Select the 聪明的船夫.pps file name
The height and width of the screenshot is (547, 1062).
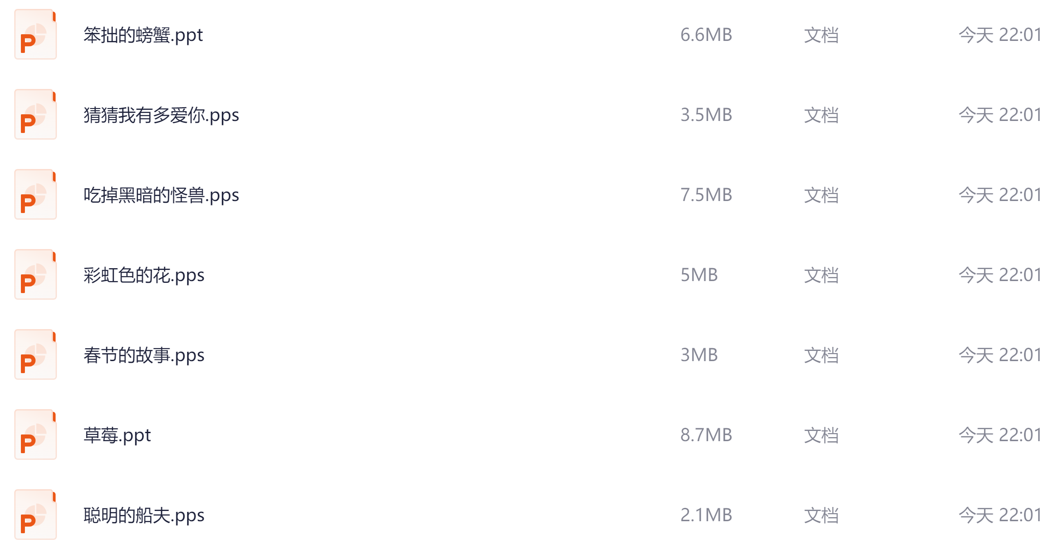[x=144, y=515]
